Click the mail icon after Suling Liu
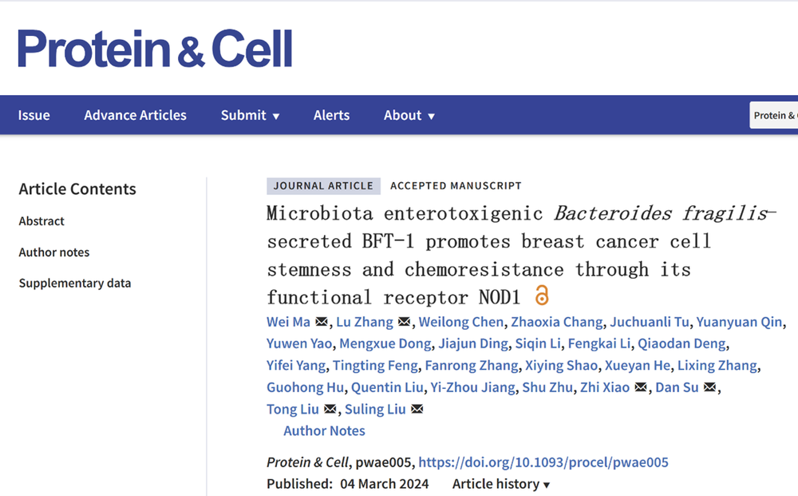 (417, 410)
